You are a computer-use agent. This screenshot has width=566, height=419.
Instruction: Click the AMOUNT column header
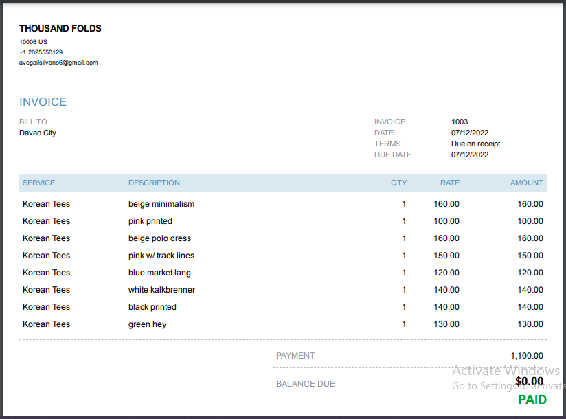pyautogui.click(x=526, y=183)
